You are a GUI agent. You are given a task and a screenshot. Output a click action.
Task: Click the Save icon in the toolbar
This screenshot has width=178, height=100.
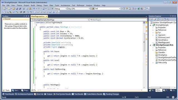[x=17, y=9]
